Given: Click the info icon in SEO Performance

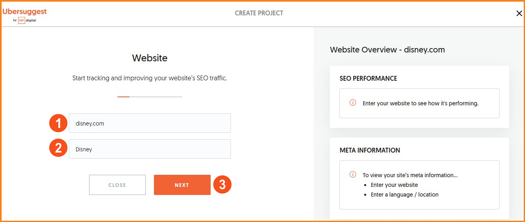Looking at the screenshot, I should [x=353, y=103].
